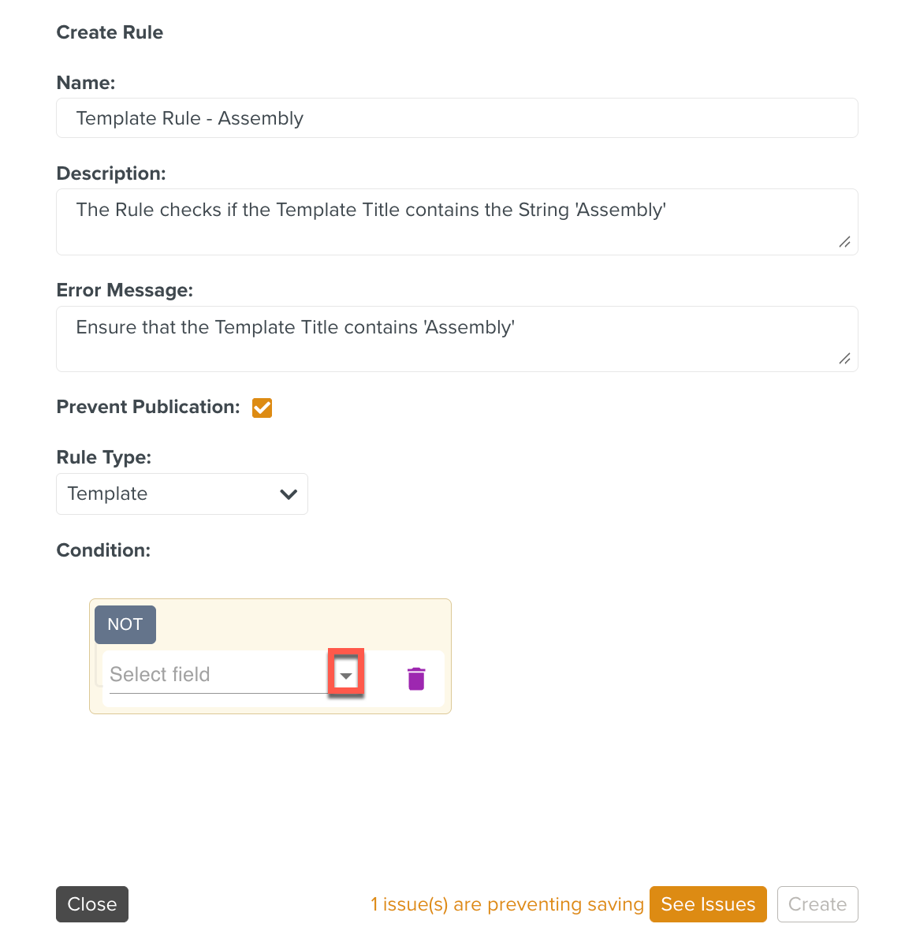Open the Rule Type Template dropdown
Image resolution: width=905 pixels, height=935 pixels.
pos(182,494)
